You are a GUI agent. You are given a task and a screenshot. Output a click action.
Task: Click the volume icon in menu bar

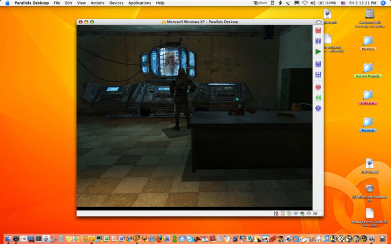click(312, 3)
